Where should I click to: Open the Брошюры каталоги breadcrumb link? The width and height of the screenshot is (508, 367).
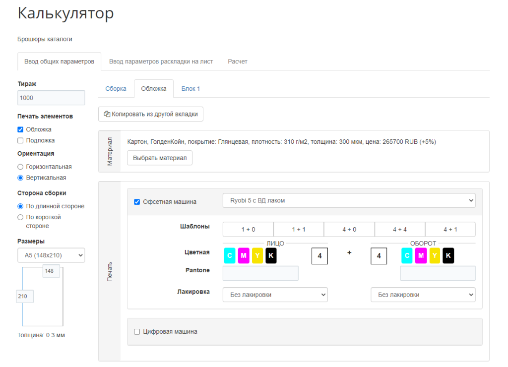coord(44,39)
